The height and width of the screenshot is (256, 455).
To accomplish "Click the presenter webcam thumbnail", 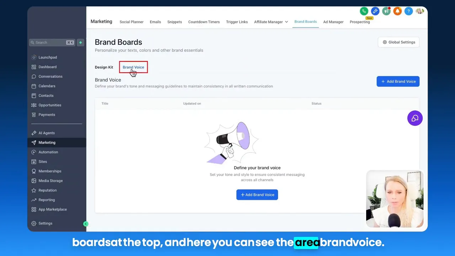I will pos(395,199).
